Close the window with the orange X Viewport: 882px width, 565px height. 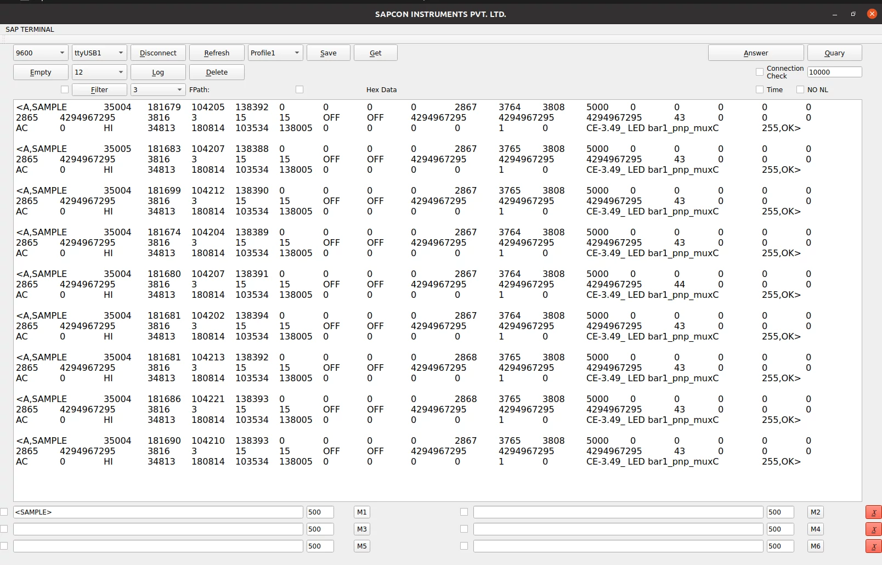tap(872, 14)
